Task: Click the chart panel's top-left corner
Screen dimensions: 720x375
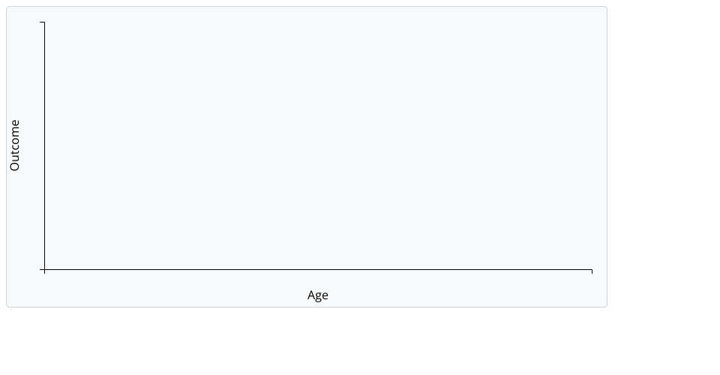Action: pyautogui.click(x=7, y=8)
